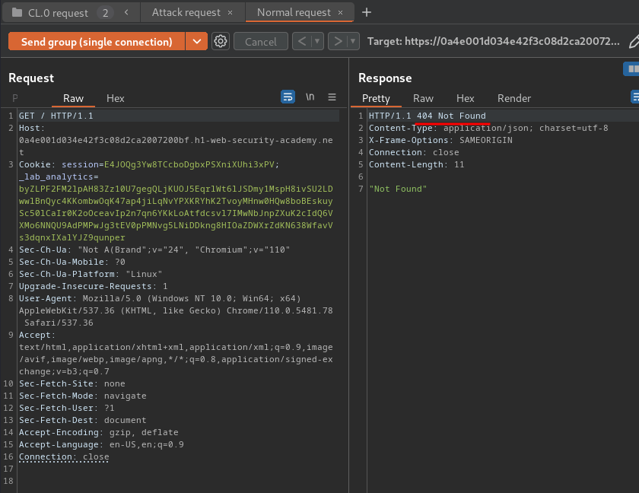Click the Sec-Fetch-Dest: document line
This screenshot has width=639, height=493.
[x=83, y=420]
